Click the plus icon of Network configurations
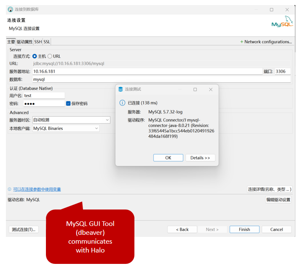This screenshot has width=300, height=266. point(242,42)
